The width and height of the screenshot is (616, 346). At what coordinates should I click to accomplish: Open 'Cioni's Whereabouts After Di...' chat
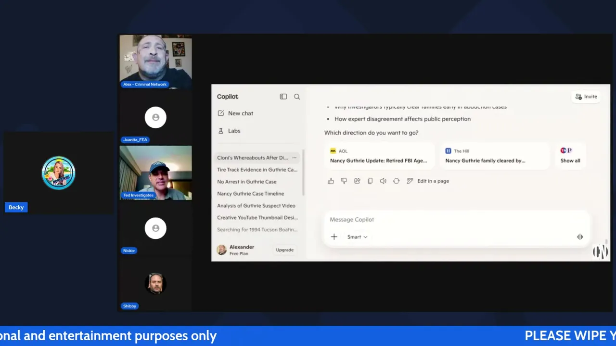coord(252,158)
